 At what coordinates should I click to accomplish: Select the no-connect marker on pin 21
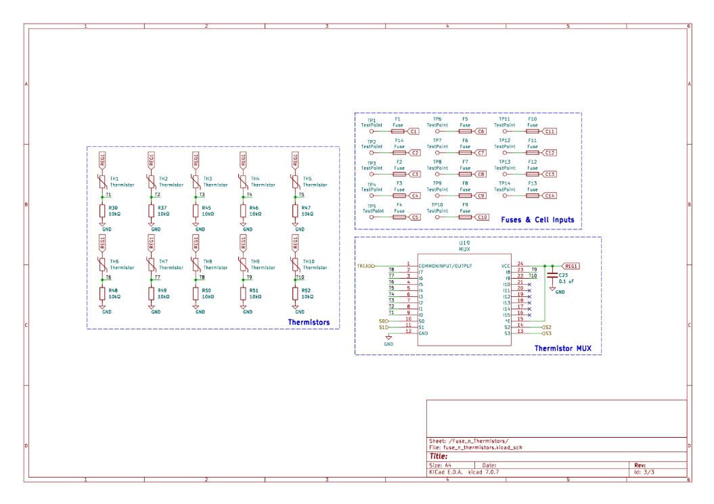pos(530,285)
